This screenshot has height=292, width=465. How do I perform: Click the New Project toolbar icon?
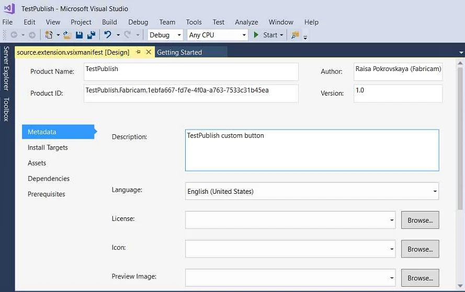coord(49,35)
